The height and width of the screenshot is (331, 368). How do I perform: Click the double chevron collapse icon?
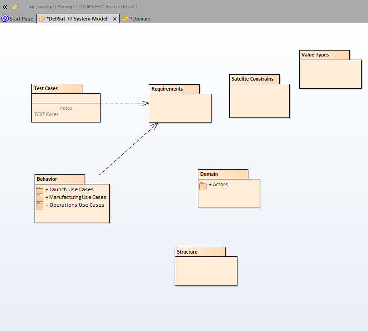5,7
